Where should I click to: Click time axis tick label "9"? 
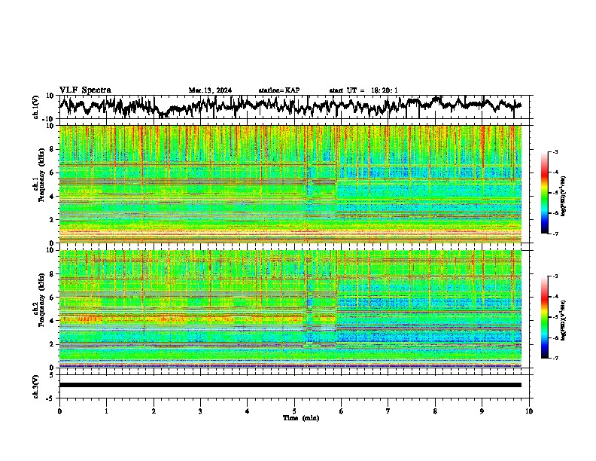point(482,411)
